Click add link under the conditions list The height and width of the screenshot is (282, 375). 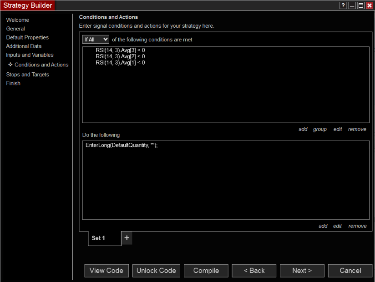click(x=303, y=129)
